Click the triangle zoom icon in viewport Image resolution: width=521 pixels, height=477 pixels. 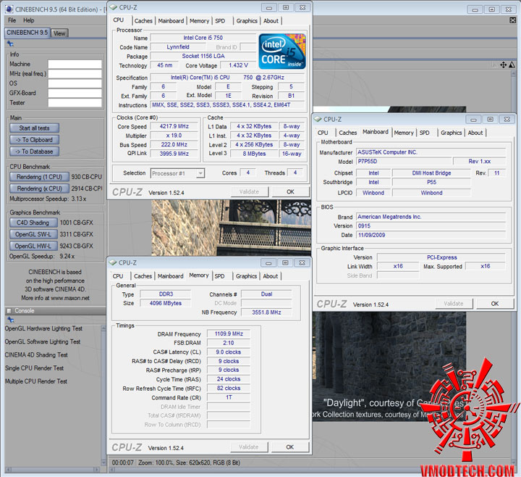(x=512, y=65)
